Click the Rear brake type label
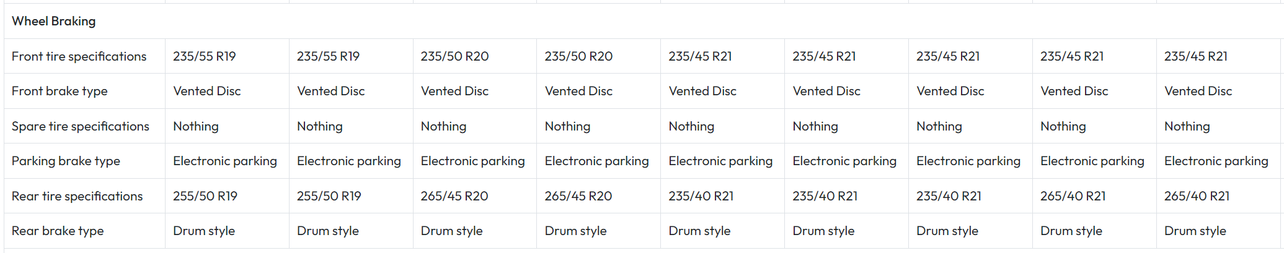This screenshot has width=1284, height=253. coord(58,231)
